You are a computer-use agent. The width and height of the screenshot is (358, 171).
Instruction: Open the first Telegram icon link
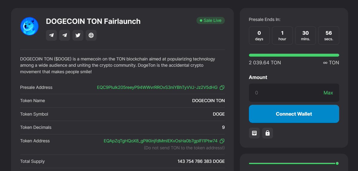[51, 35]
